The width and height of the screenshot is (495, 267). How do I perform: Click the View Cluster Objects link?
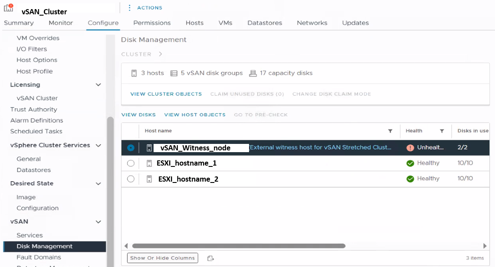pos(166,94)
